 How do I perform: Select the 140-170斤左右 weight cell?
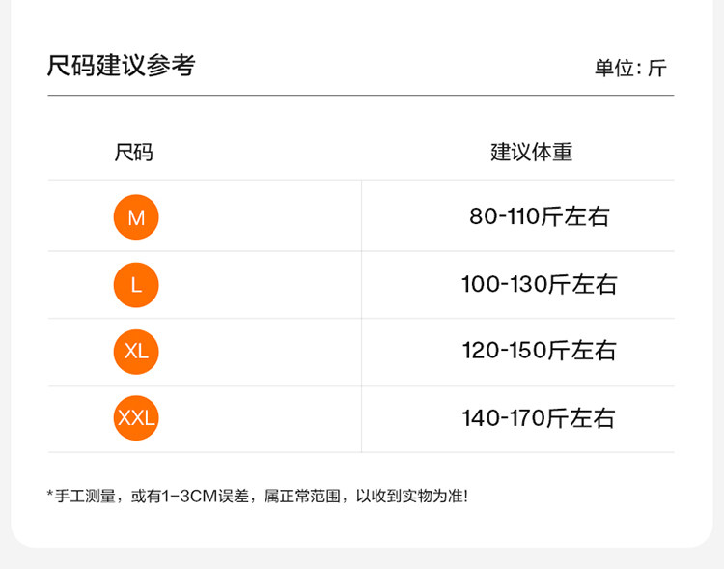tap(540, 418)
